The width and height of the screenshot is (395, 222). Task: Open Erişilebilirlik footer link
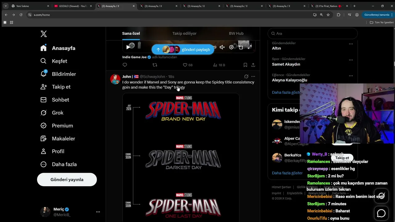coord(295,193)
